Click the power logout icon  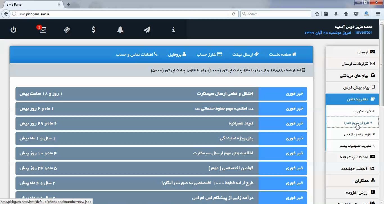(x=13, y=30)
